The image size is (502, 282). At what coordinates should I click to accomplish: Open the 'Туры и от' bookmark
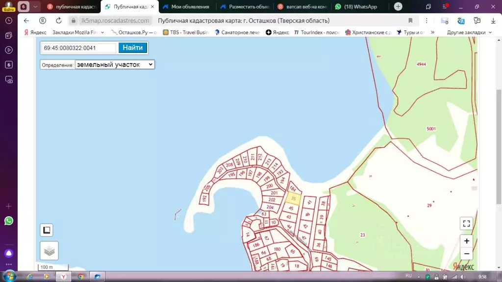tap(410, 32)
